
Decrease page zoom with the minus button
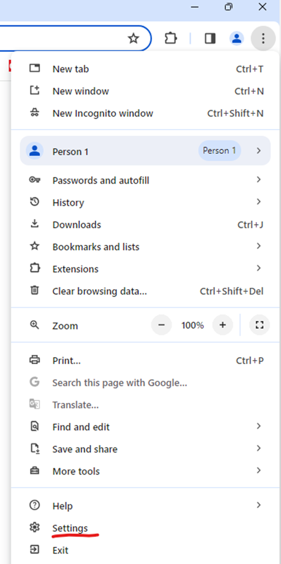(x=162, y=325)
